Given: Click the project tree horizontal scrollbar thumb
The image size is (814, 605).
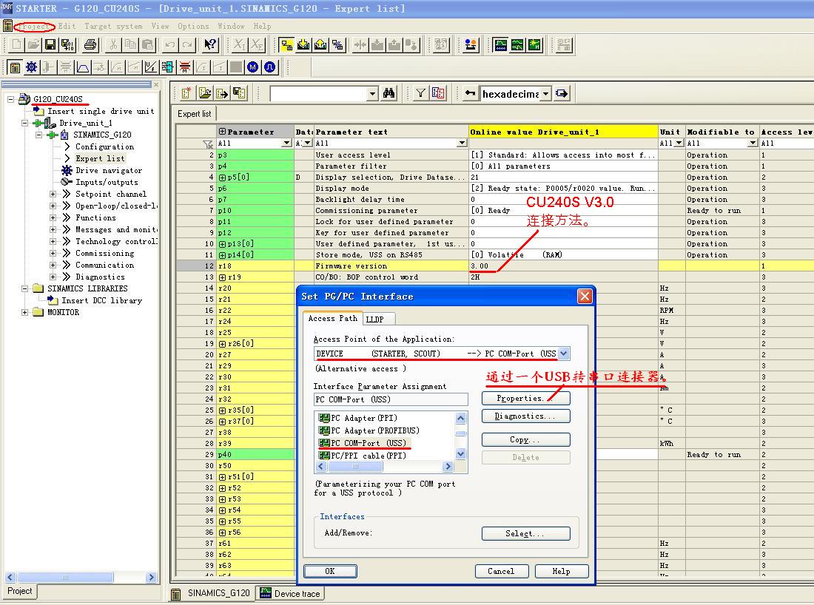Looking at the screenshot, I should pyautogui.click(x=65, y=577).
